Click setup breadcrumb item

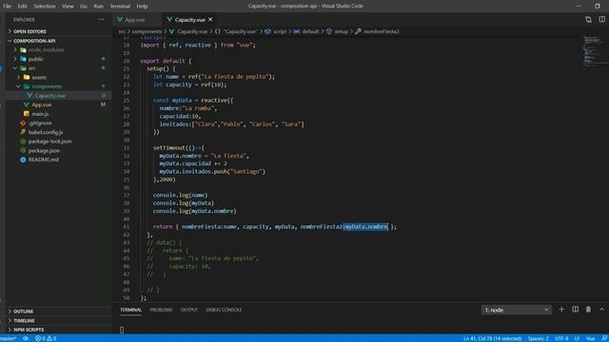[341, 31]
